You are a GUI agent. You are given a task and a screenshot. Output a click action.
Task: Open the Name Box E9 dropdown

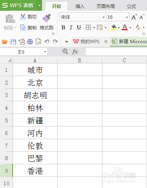pos(45,52)
